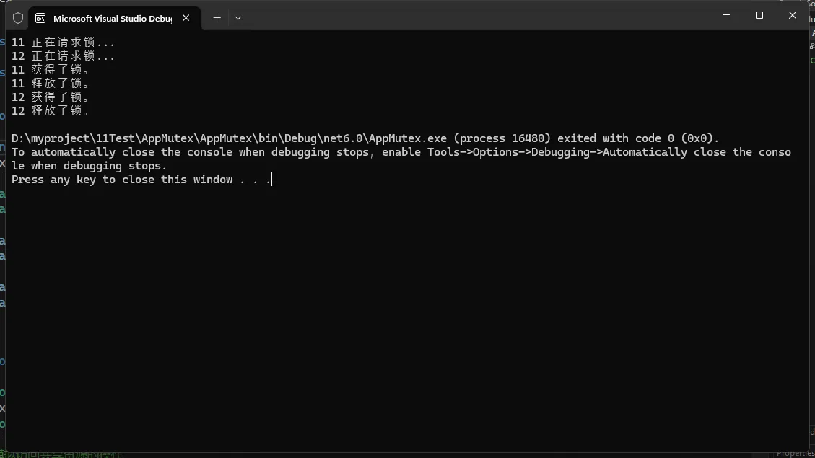
Task: Click the output line '11 释放了锁。'
Action: point(51,84)
